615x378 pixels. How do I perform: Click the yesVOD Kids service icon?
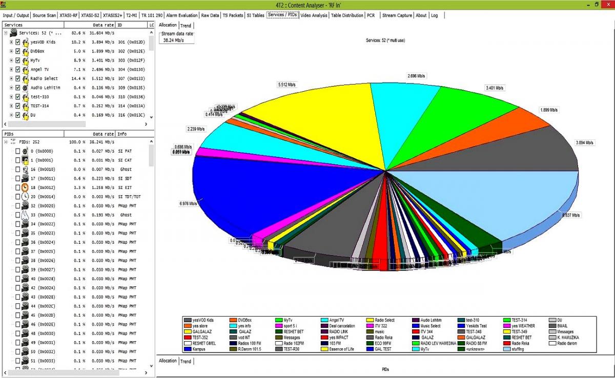[25, 42]
